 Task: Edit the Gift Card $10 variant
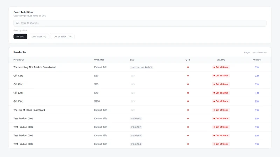click(x=257, y=76)
